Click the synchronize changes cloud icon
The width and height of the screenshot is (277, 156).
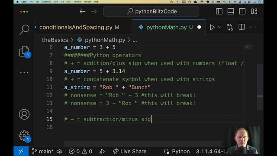[x=59, y=151]
